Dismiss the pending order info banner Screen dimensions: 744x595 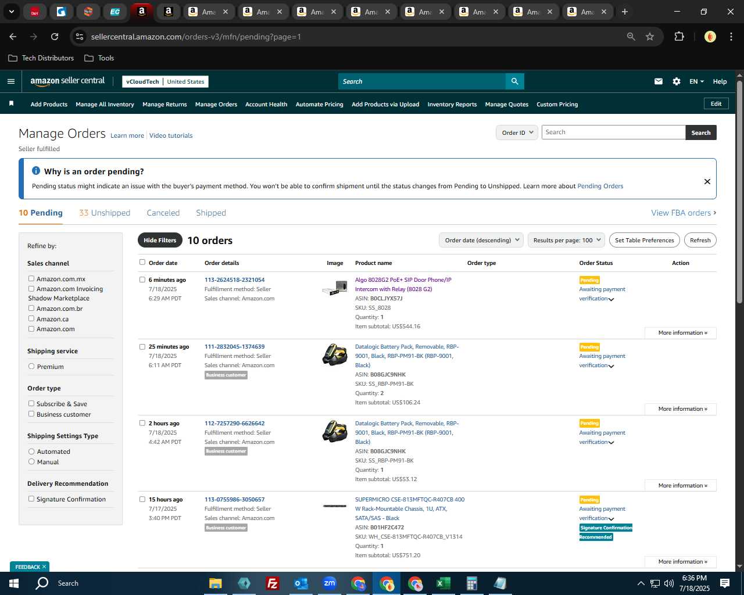pos(707,181)
